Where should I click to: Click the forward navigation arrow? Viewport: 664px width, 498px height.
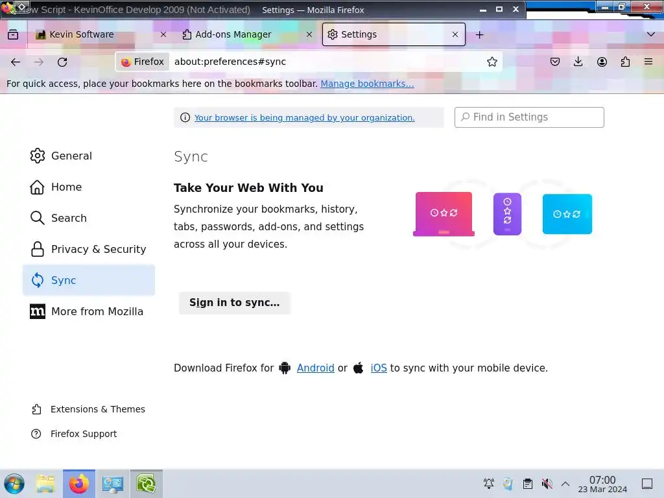tap(38, 62)
